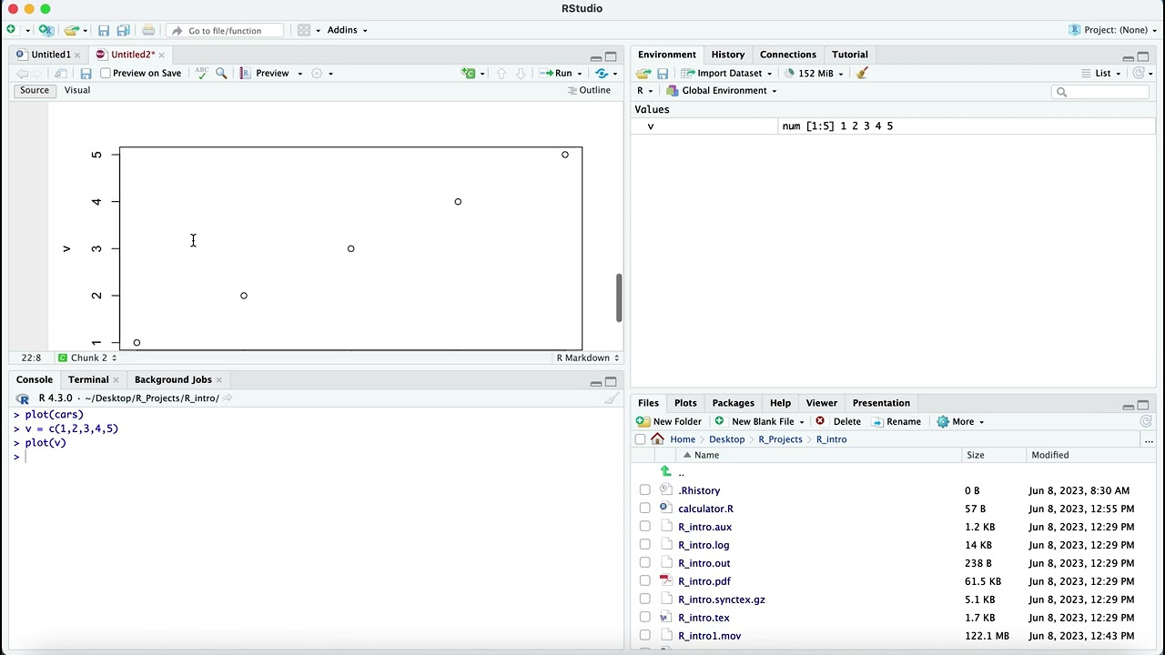
Task: Insert a new code chunk
Action: (x=469, y=73)
